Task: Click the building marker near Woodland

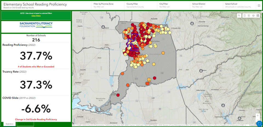Action: 103,27
